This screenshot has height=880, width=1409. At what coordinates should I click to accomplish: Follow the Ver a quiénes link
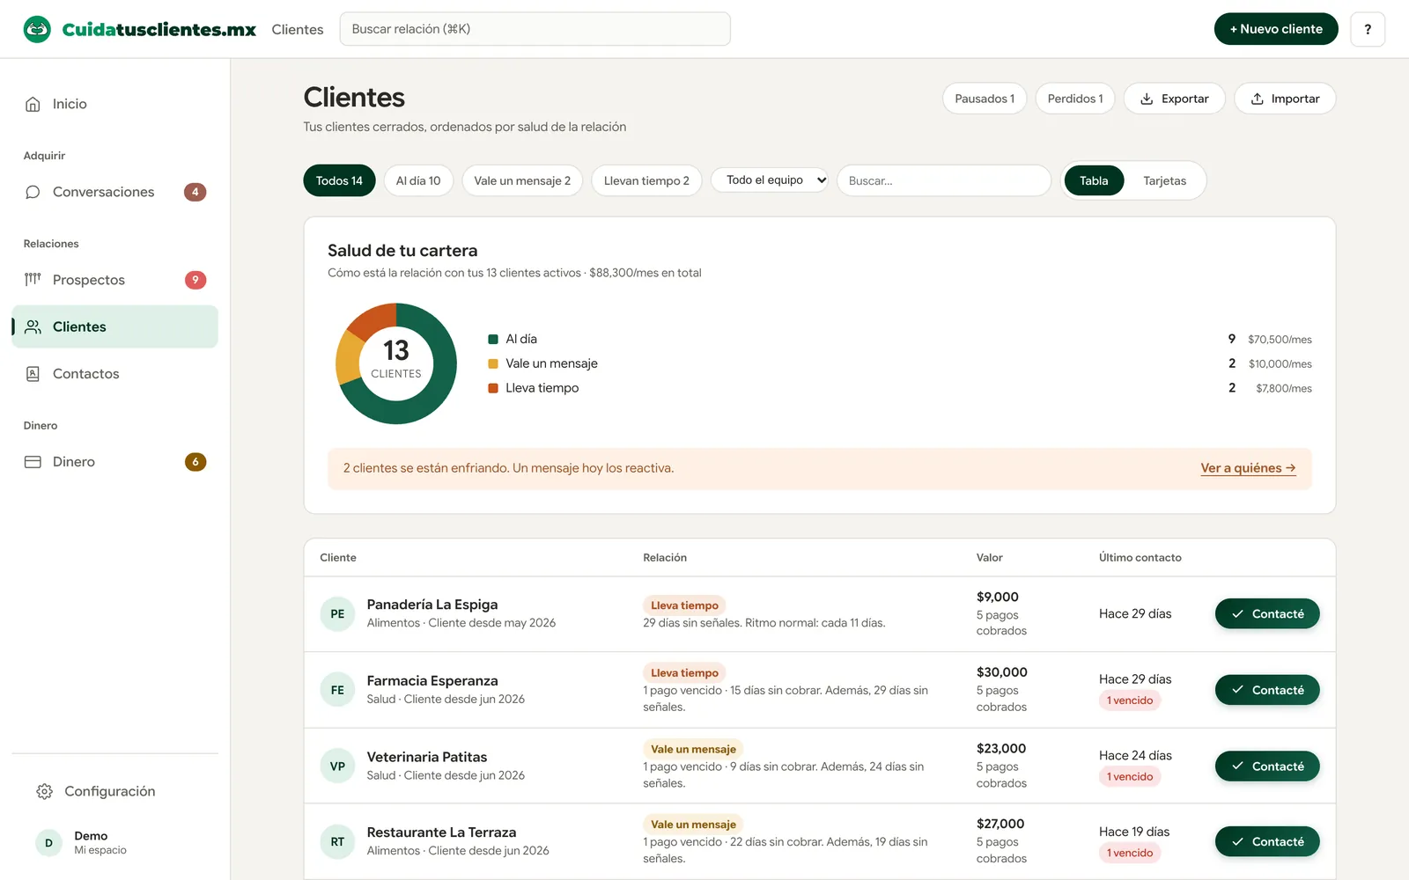pos(1248,468)
